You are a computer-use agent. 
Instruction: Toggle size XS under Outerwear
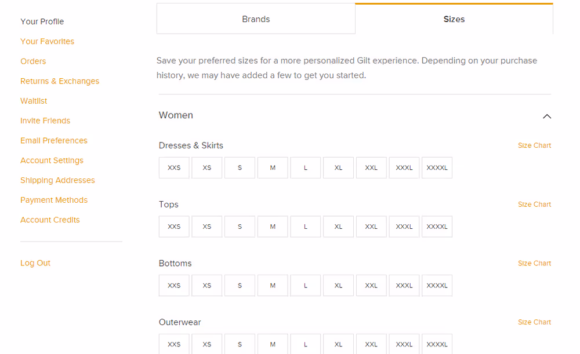pos(207,344)
